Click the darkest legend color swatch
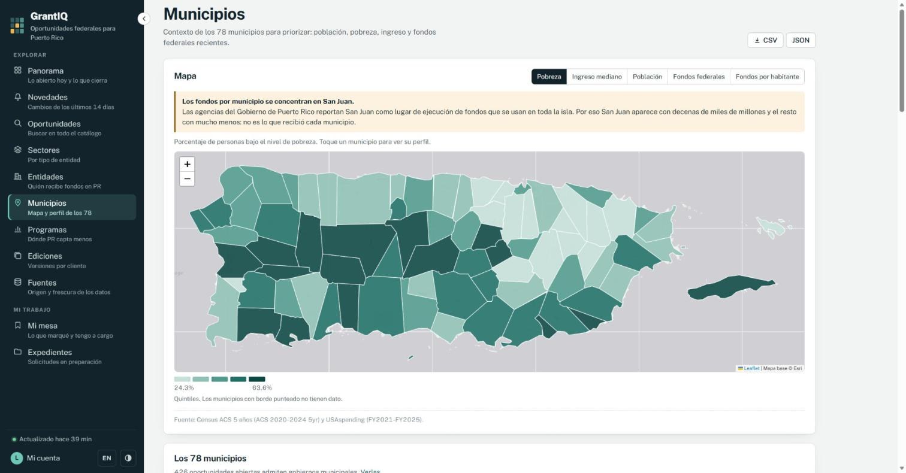This screenshot has height=473, width=906. click(x=256, y=379)
